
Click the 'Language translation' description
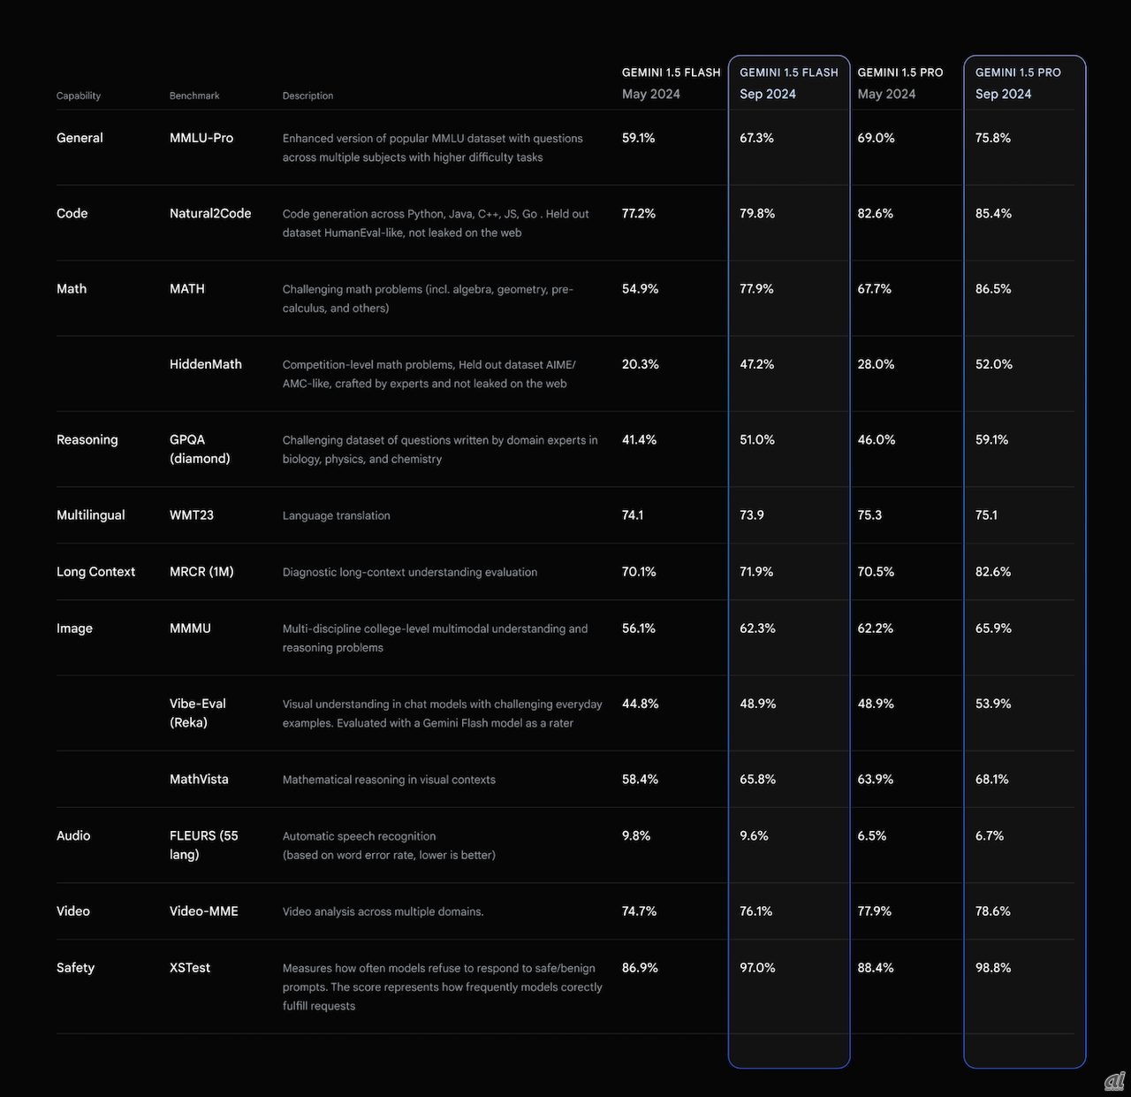click(337, 515)
